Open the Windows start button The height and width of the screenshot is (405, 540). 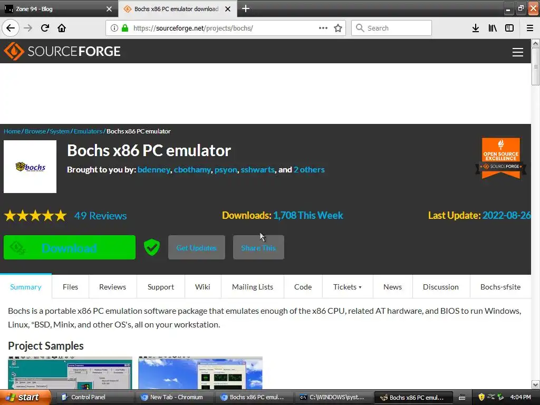(x=25, y=397)
